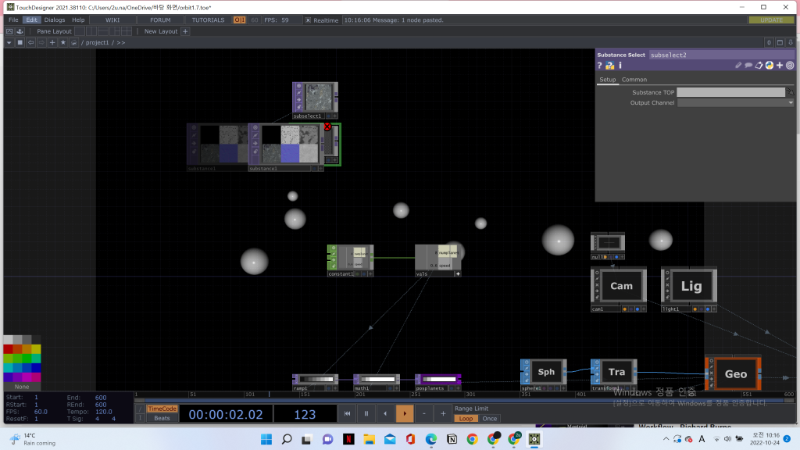This screenshot has height=450, width=800.
Task: Click the UPDATE button
Action: [x=771, y=20]
